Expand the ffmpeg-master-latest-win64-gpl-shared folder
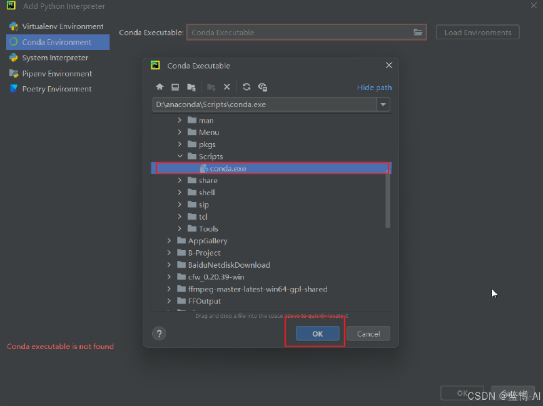The height and width of the screenshot is (406, 543). click(x=169, y=289)
